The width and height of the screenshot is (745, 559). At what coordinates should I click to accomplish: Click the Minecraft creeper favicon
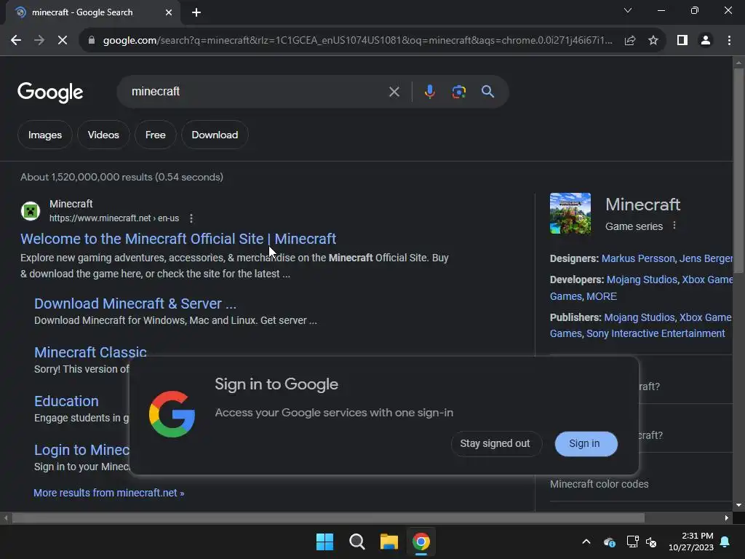click(31, 211)
